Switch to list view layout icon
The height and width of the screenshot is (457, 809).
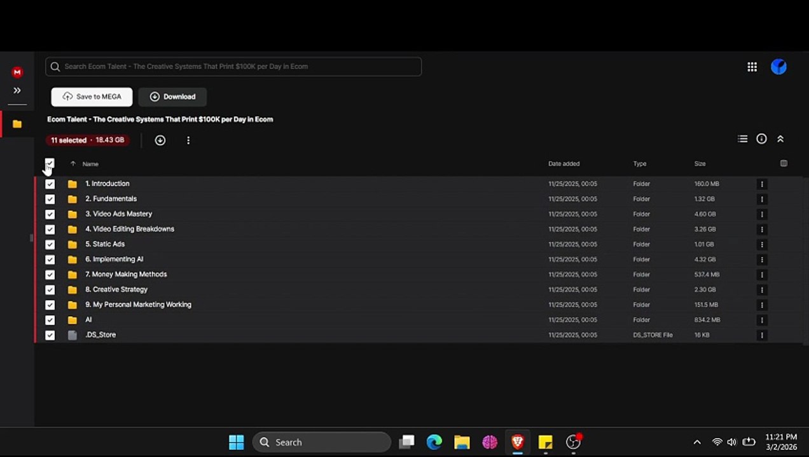click(742, 139)
